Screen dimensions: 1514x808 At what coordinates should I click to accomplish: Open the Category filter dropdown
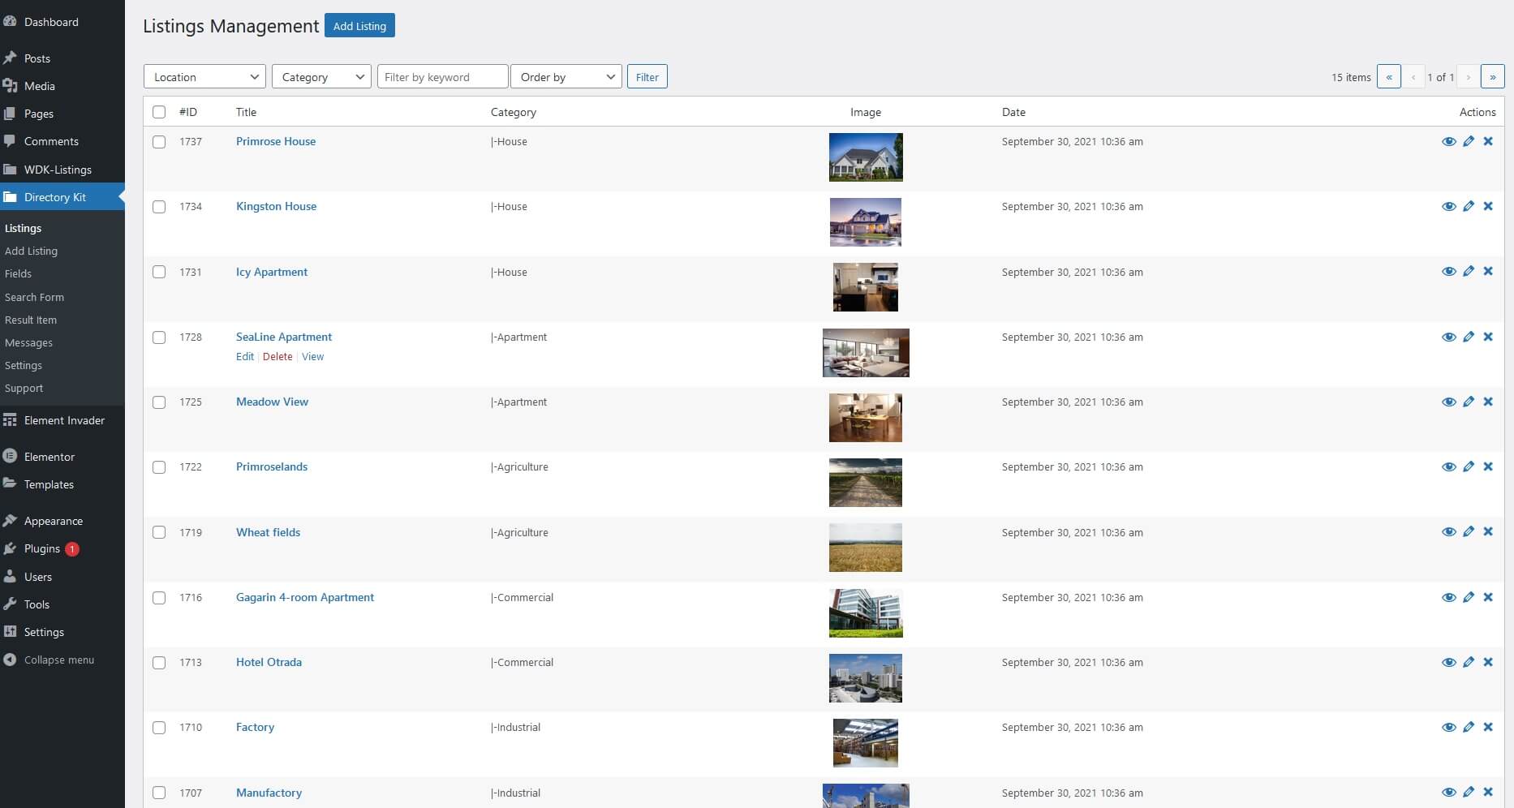[321, 76]
